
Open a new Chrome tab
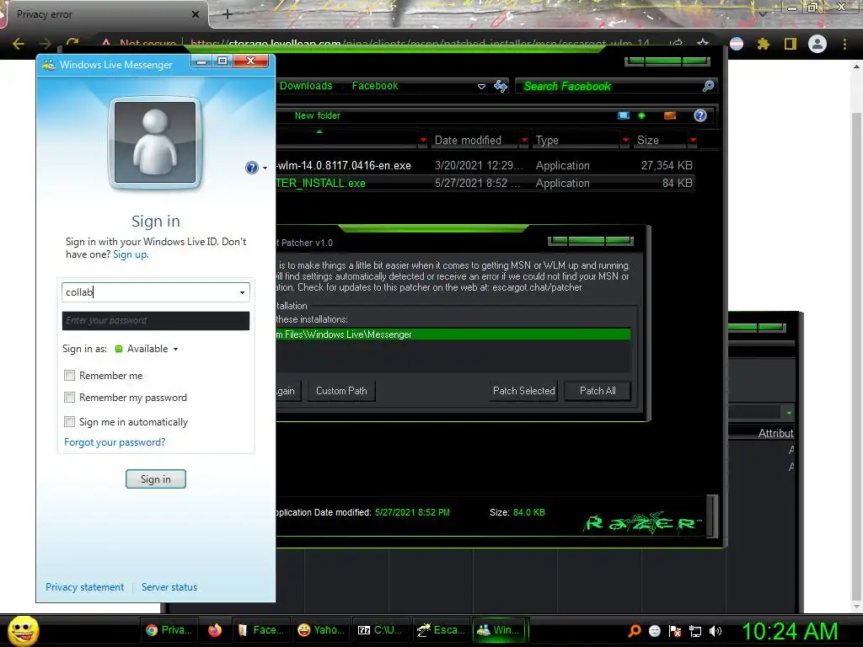click(x=228, y=14)
